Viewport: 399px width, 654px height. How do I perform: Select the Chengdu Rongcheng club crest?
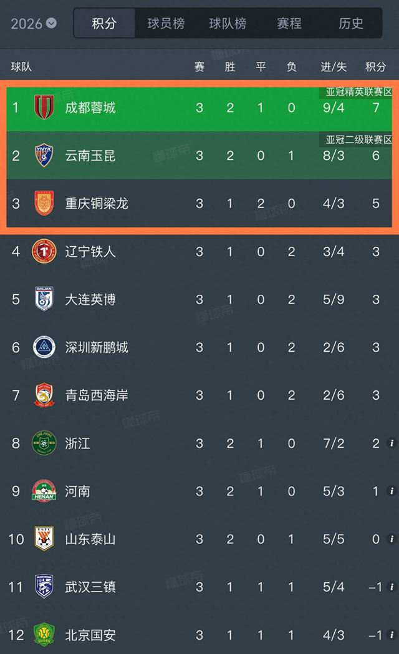44,107
